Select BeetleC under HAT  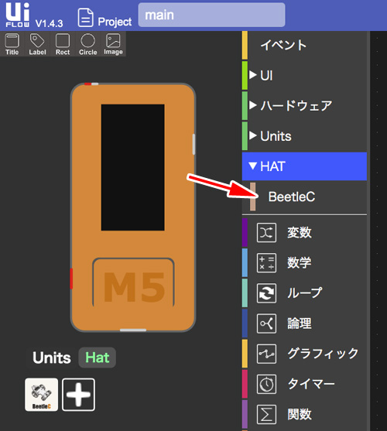point(291,197)
